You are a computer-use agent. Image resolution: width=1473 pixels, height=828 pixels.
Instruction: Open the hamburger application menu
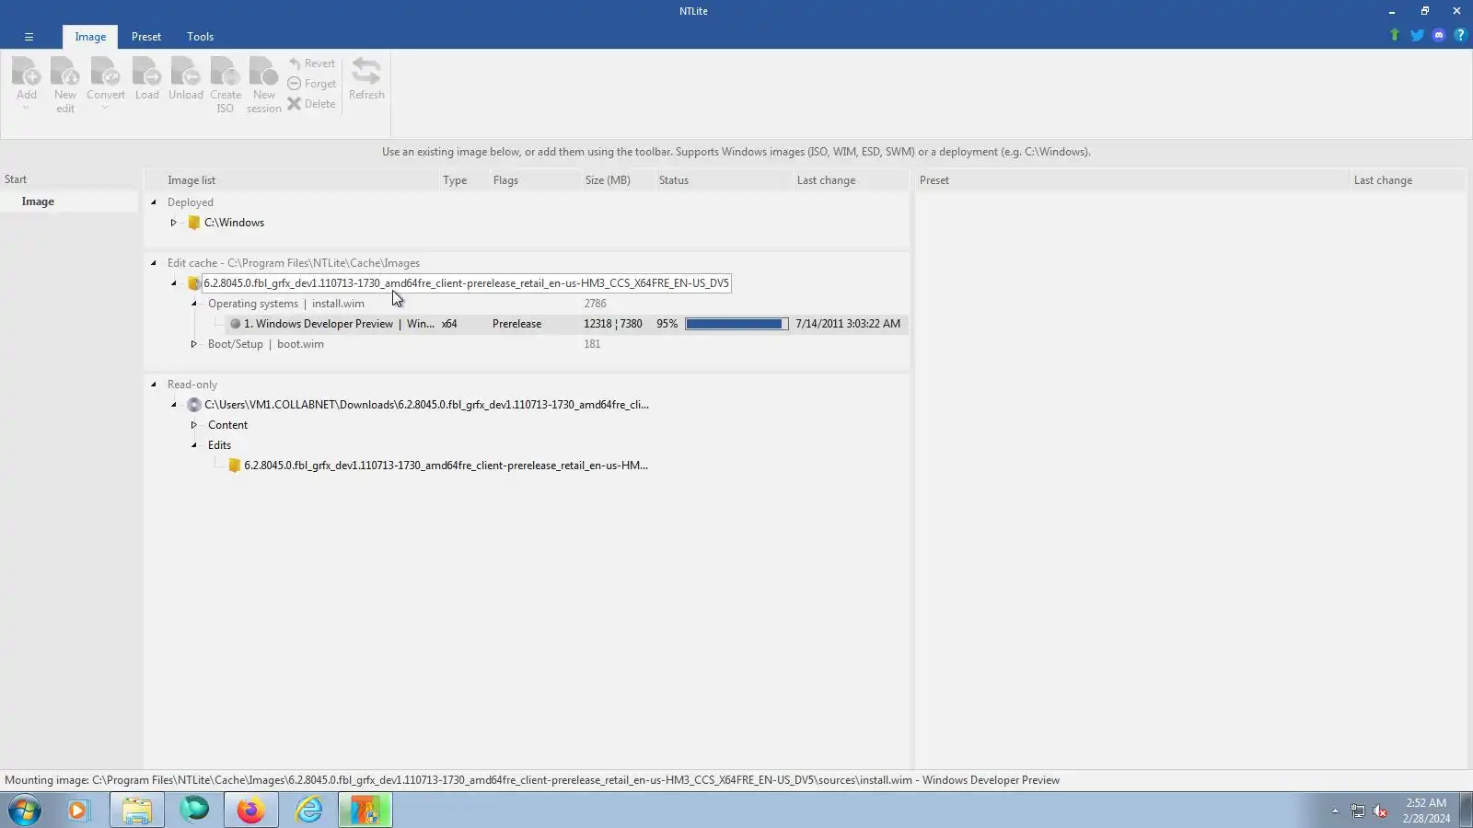point(29,37)
